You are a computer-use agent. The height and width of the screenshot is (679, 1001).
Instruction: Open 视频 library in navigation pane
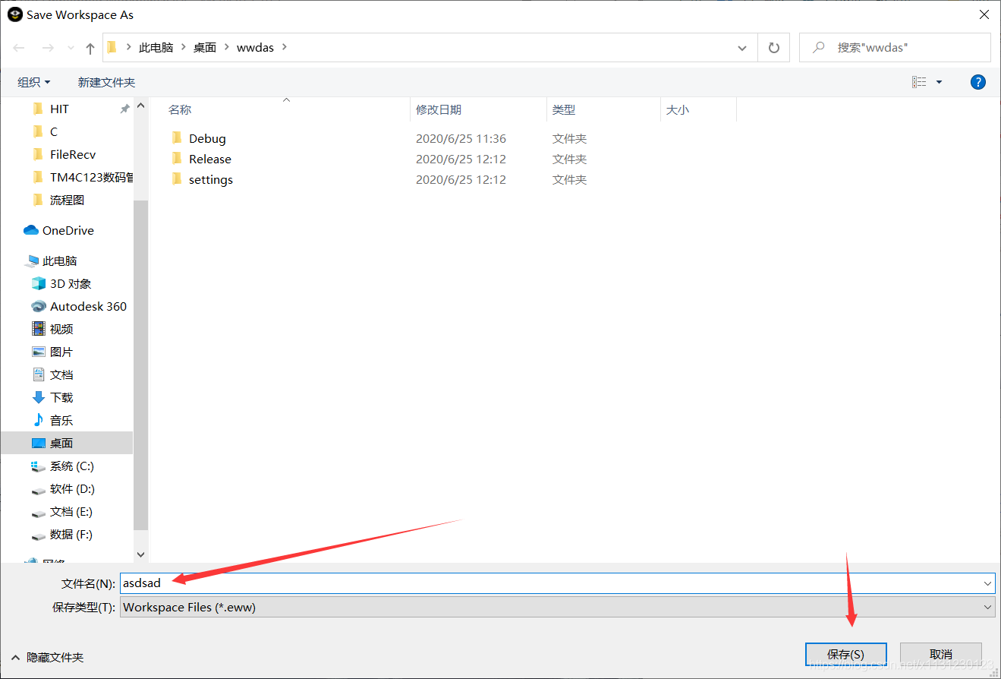[61, 329]
